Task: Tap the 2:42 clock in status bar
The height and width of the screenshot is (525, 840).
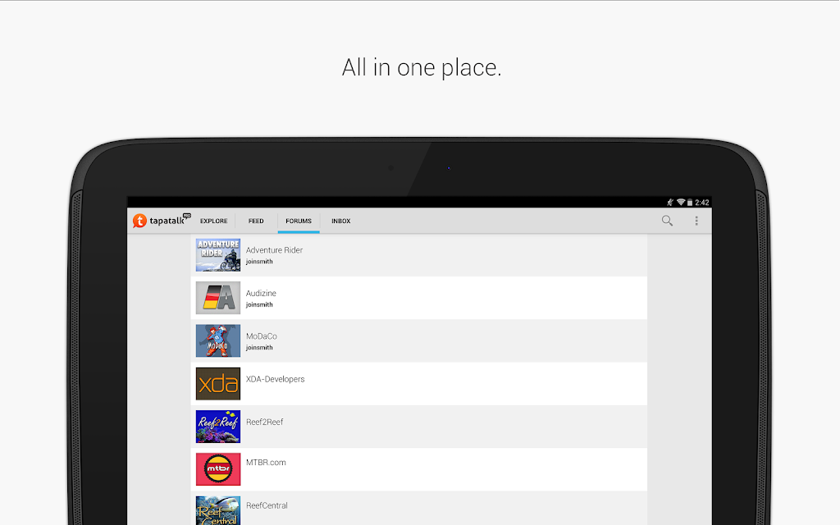Action: pos(702,203)
